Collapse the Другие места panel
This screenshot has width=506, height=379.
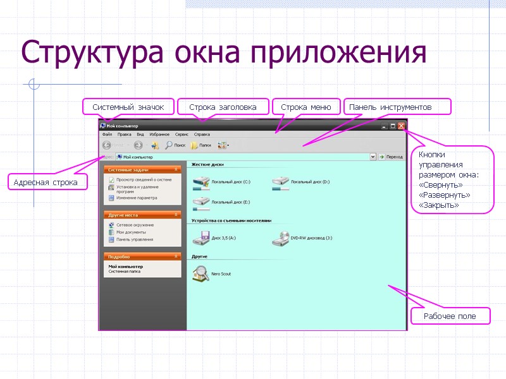pyautogui.click(x=176, y=214)
